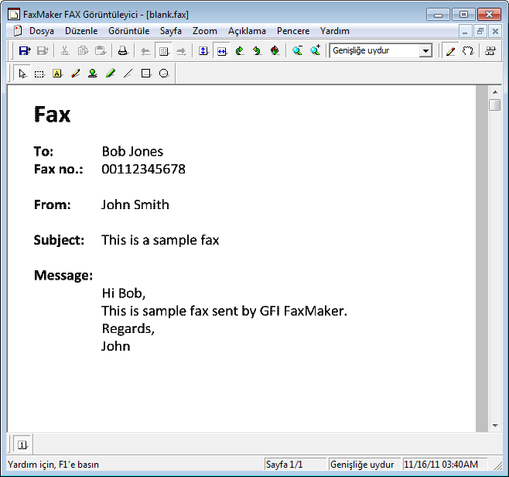The image size is (509, 477).
Task: Click vertical scrollbar up arrow
Action: click(x=495, y=92)
